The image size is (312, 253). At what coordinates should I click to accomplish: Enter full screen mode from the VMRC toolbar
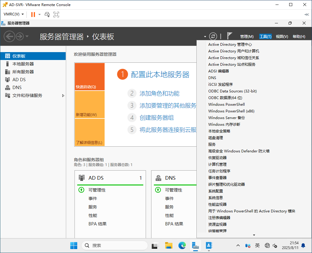pos(56,14)
